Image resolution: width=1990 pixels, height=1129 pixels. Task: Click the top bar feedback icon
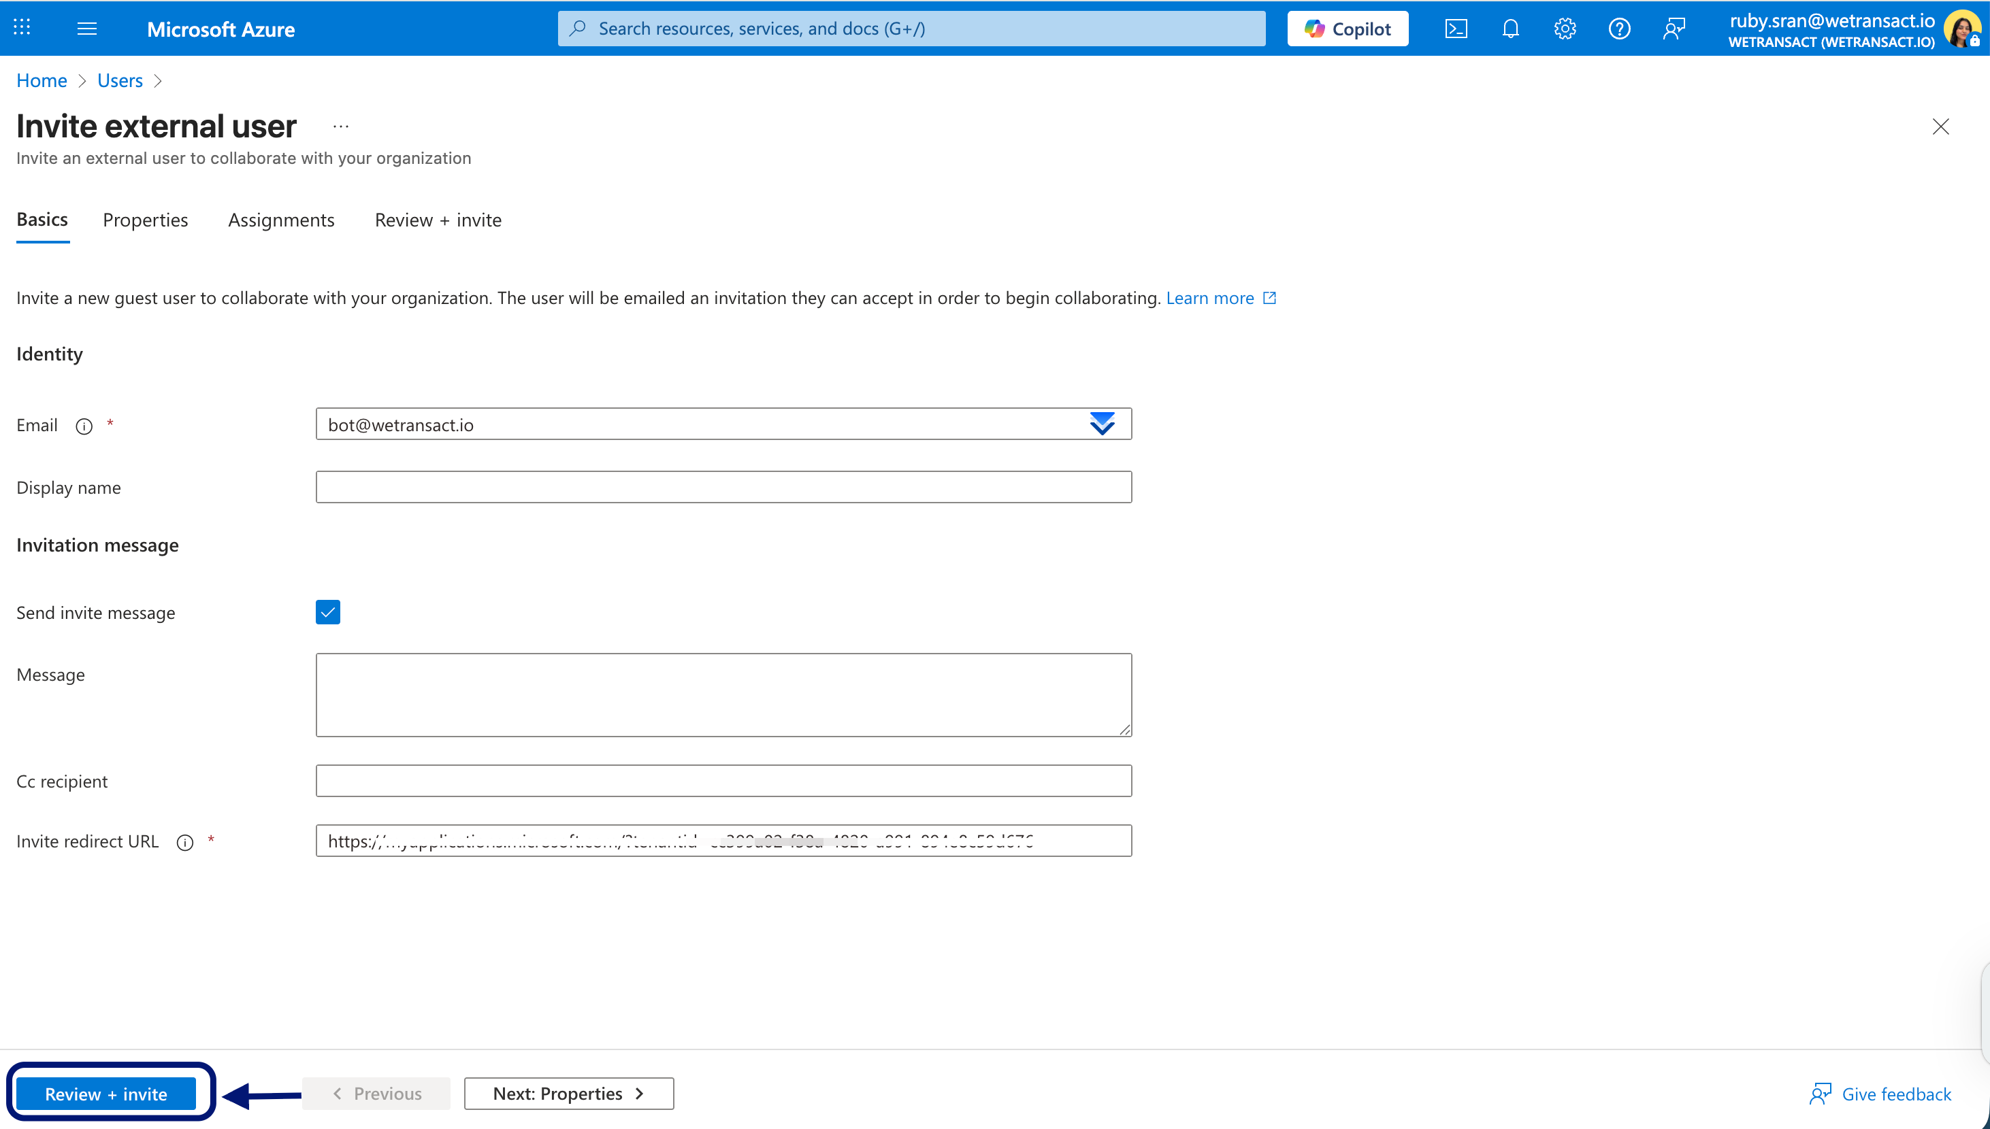click(1674, 29)
